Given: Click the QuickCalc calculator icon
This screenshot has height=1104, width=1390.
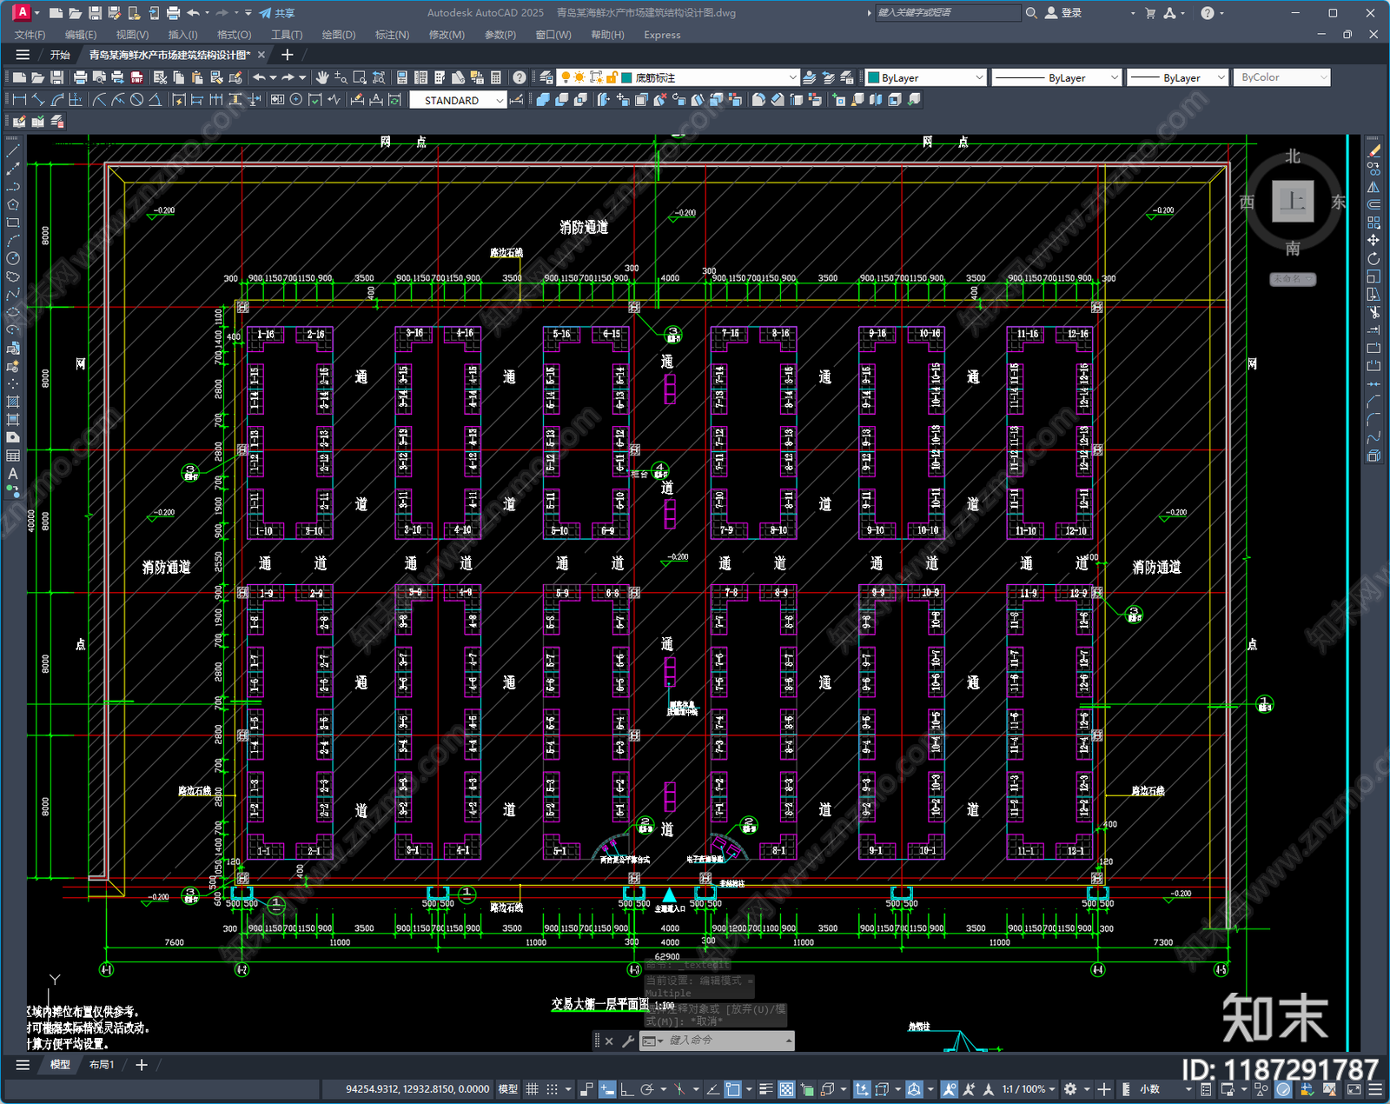Looking at the screenshot, I should click(x=496, y=77).
